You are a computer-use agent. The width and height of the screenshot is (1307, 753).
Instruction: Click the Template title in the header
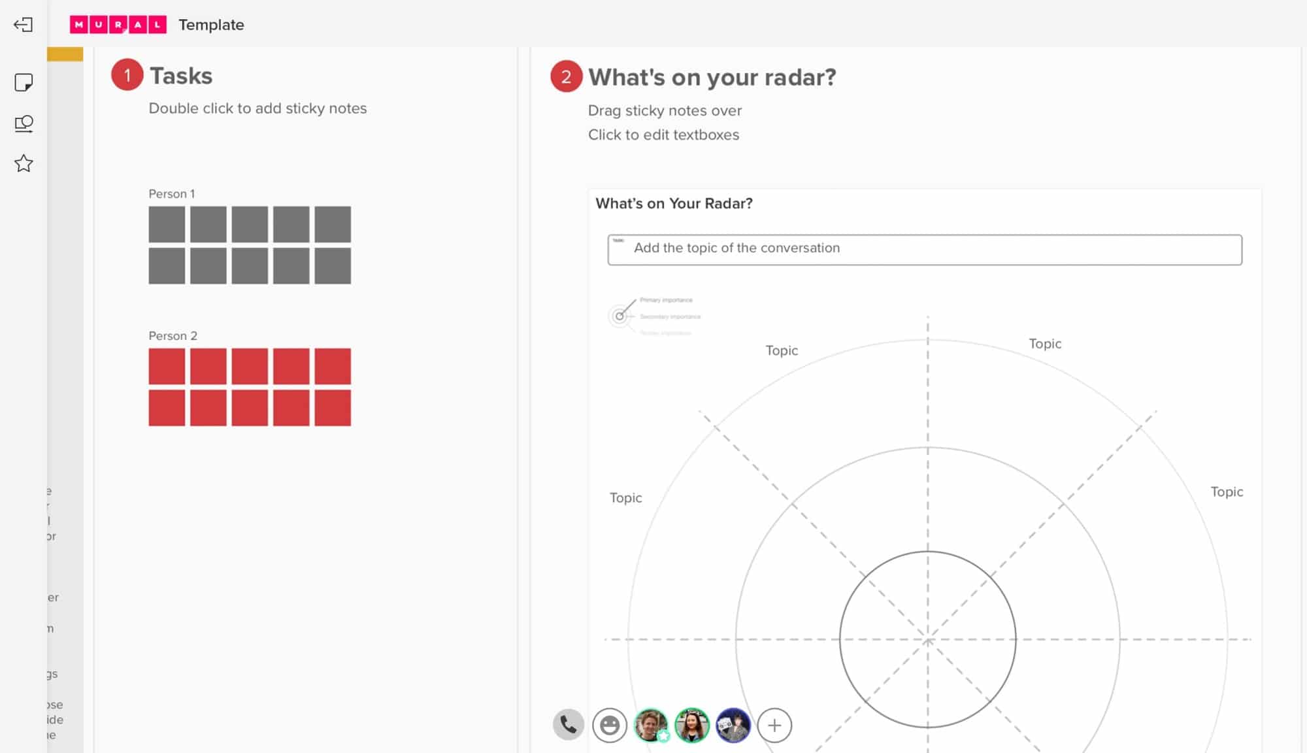tap(211, 25)
